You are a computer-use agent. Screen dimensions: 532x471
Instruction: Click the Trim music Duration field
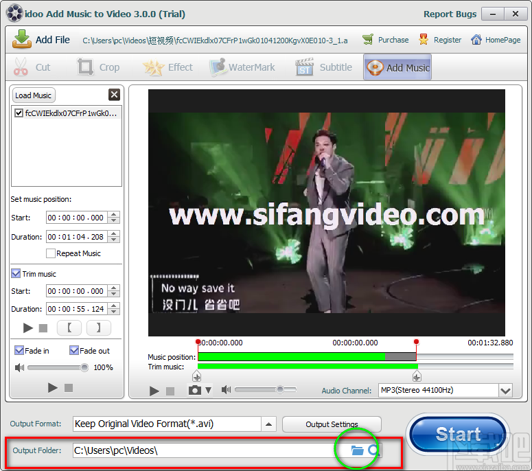click(77, 309)
